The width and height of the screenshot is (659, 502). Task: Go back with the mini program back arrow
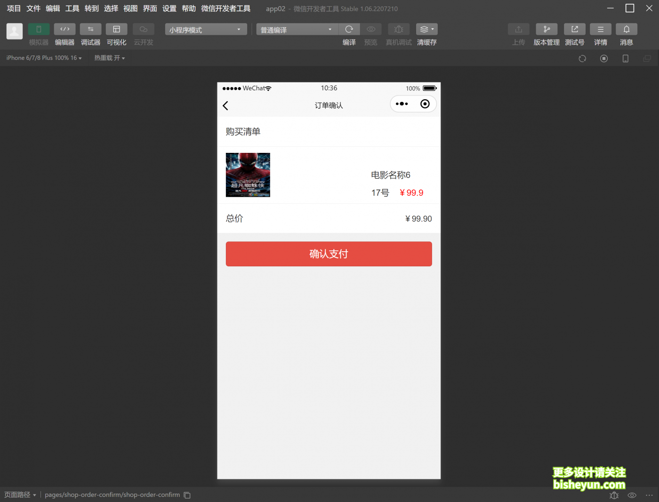pos(225,105)
